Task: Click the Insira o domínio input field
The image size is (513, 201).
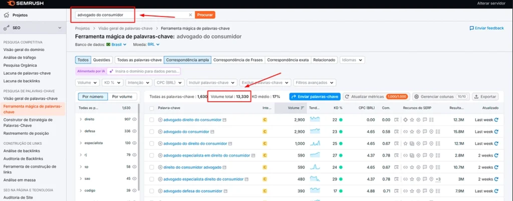Action: 144,71
